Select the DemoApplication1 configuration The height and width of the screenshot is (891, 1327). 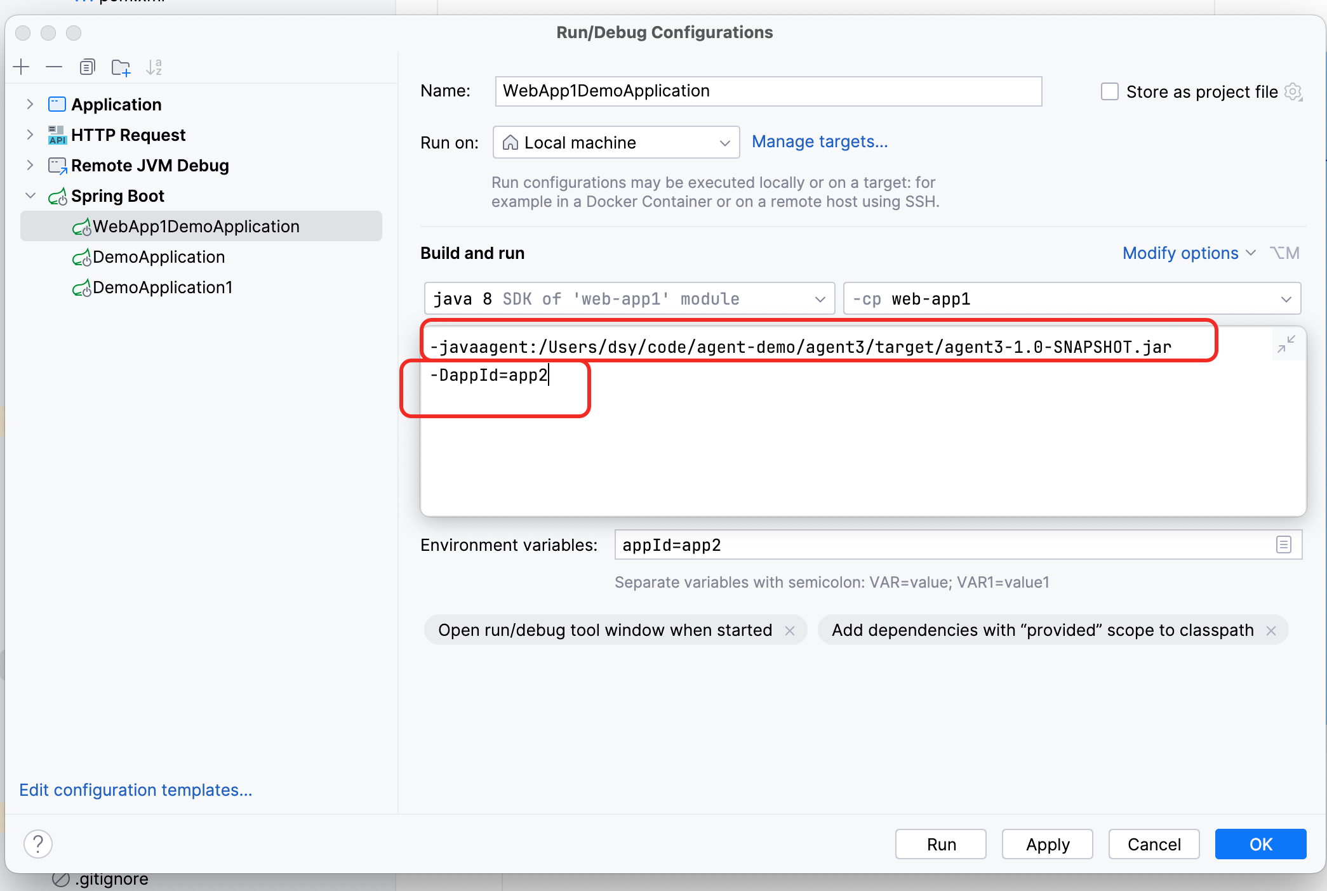(x=163, y=287)
